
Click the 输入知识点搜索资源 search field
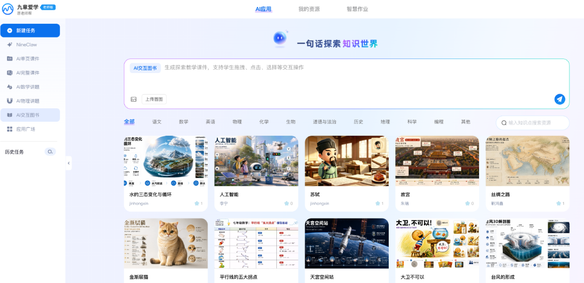pos(533,123)
